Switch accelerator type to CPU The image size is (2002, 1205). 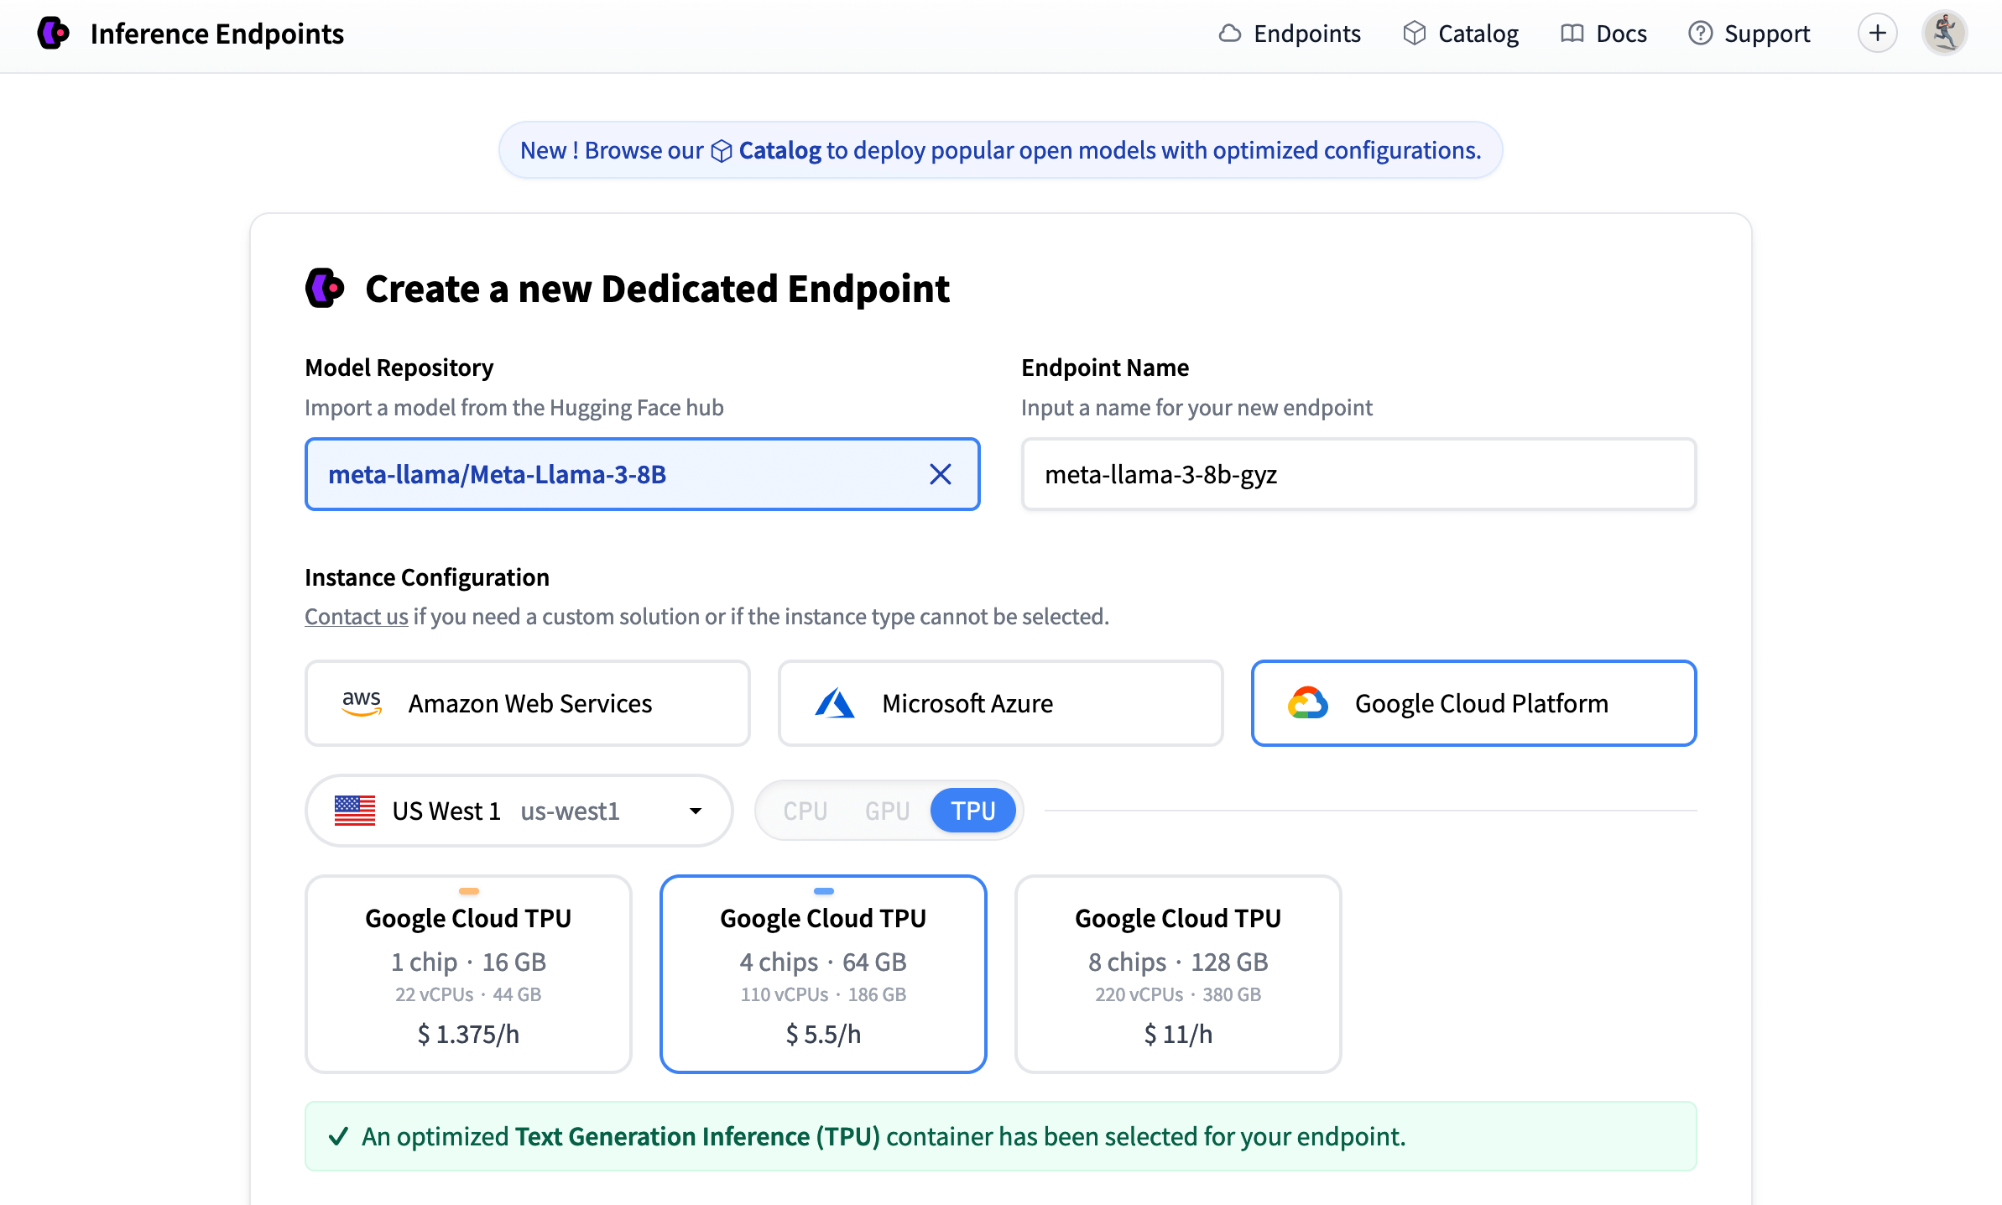click(805, 811)
